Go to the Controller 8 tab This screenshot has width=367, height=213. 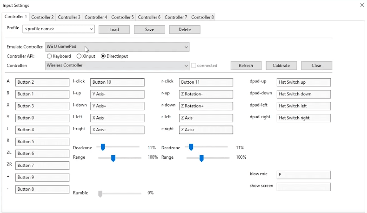coord(202,17)
